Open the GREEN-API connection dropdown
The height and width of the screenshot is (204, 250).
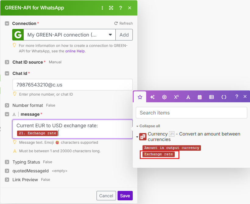point(110,35)
